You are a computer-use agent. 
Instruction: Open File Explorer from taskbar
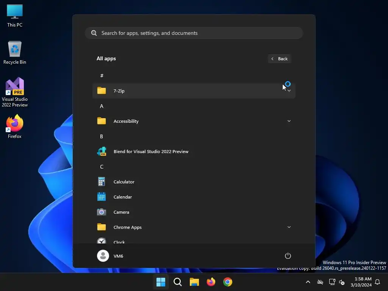194,282
